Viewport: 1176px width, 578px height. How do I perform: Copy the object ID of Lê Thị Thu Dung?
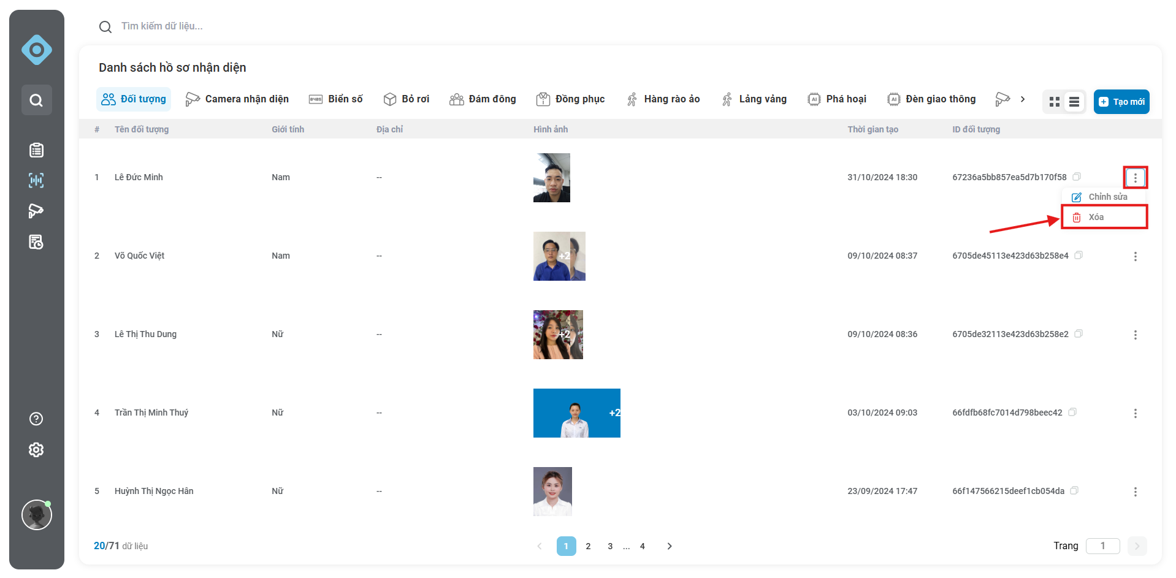point(1079,334)
